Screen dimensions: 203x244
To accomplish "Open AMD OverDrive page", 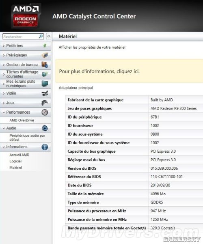I will (22, 120).
